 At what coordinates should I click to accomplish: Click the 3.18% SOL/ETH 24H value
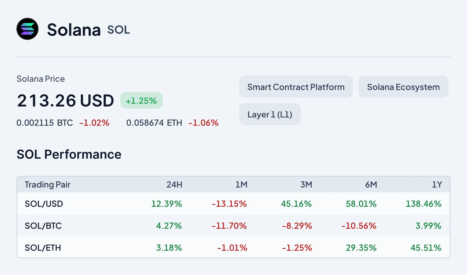coord(169,248)
